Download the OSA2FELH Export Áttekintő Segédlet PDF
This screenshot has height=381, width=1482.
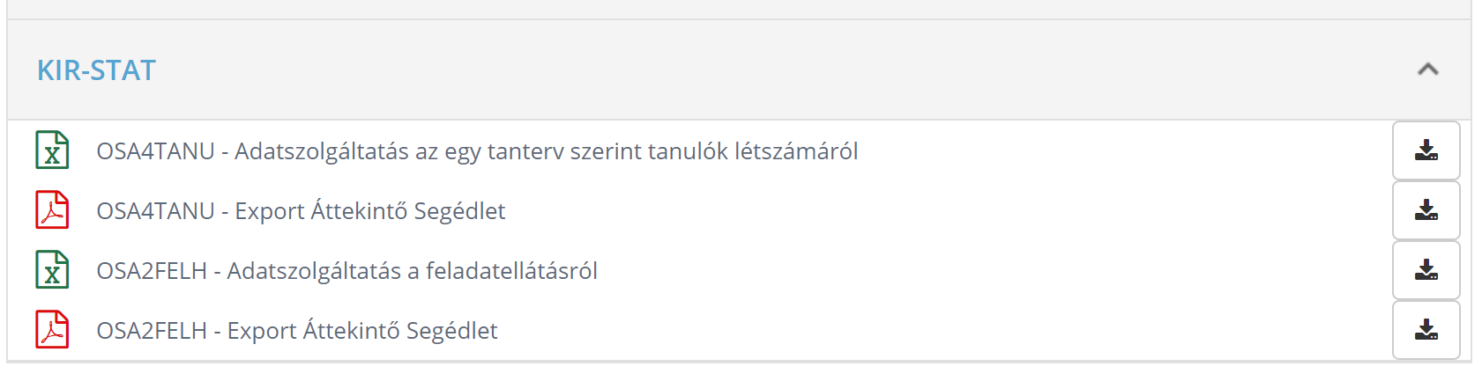pyautogui.click(x=1426, y=330)
